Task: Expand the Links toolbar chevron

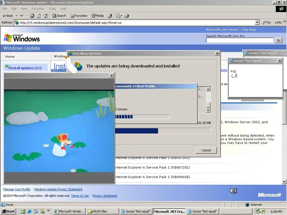Action: (285, 22)
